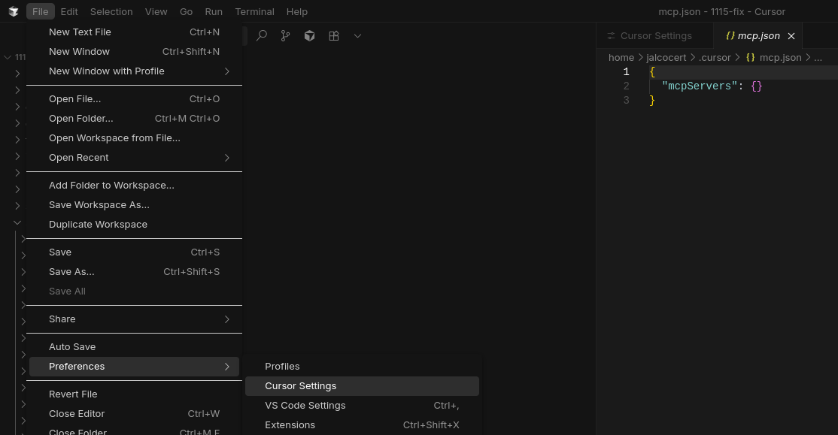Select Cursor Settings in Preferences submenu
The height and width of the screenshot is (435, 838).
(362, 386)
